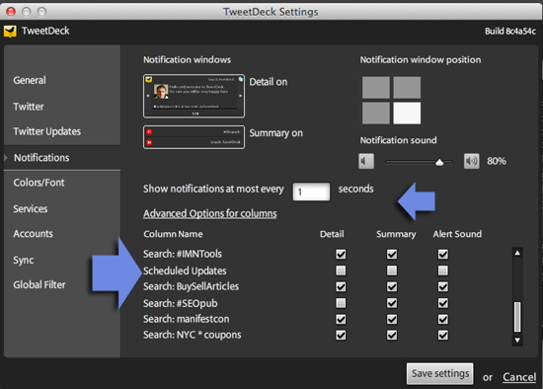Mute sound with the low-volume speaker icon

coord(366,161)
